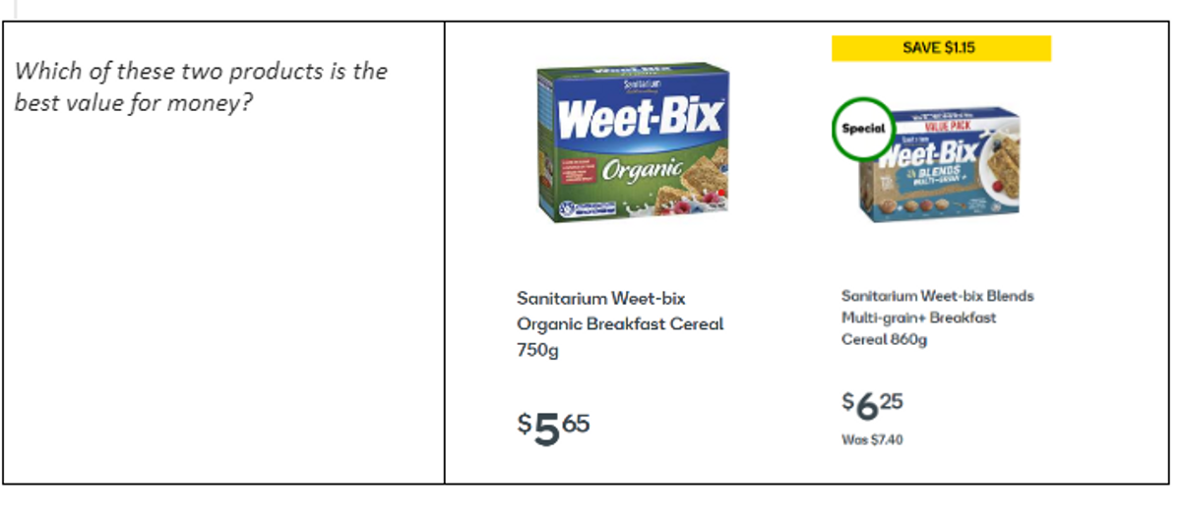Place cursor in the best value question text
The image size is (1181, 515).
pyautogui.click(x=201, y=86)
